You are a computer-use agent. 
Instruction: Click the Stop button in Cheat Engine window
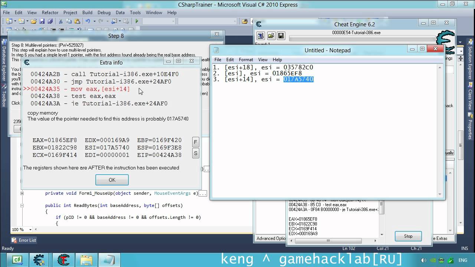click(x=408, y=236)
